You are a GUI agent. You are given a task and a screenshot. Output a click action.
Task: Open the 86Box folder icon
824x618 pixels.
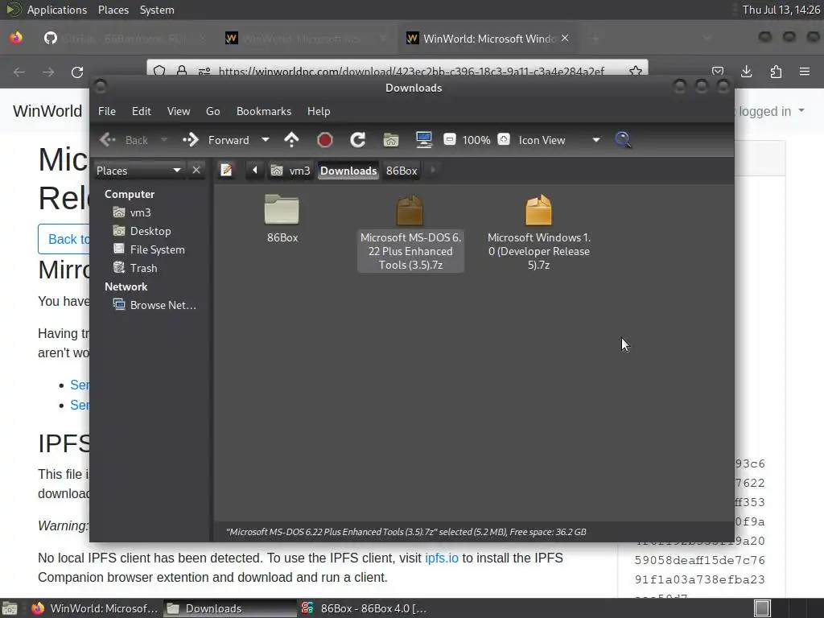click(x=282, y=209)
